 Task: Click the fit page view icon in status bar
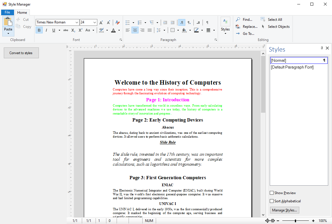coord(267,221)
